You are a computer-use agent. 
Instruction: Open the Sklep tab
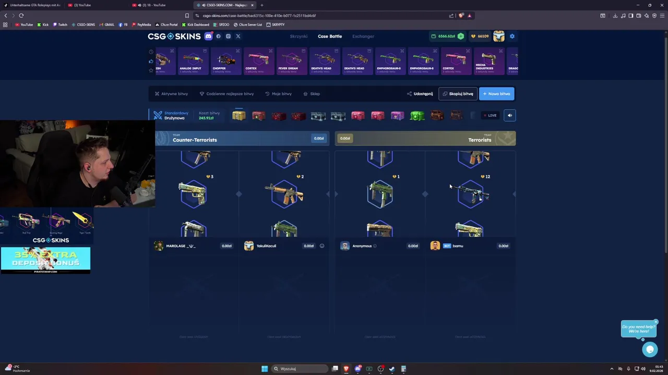coord(312,94)
